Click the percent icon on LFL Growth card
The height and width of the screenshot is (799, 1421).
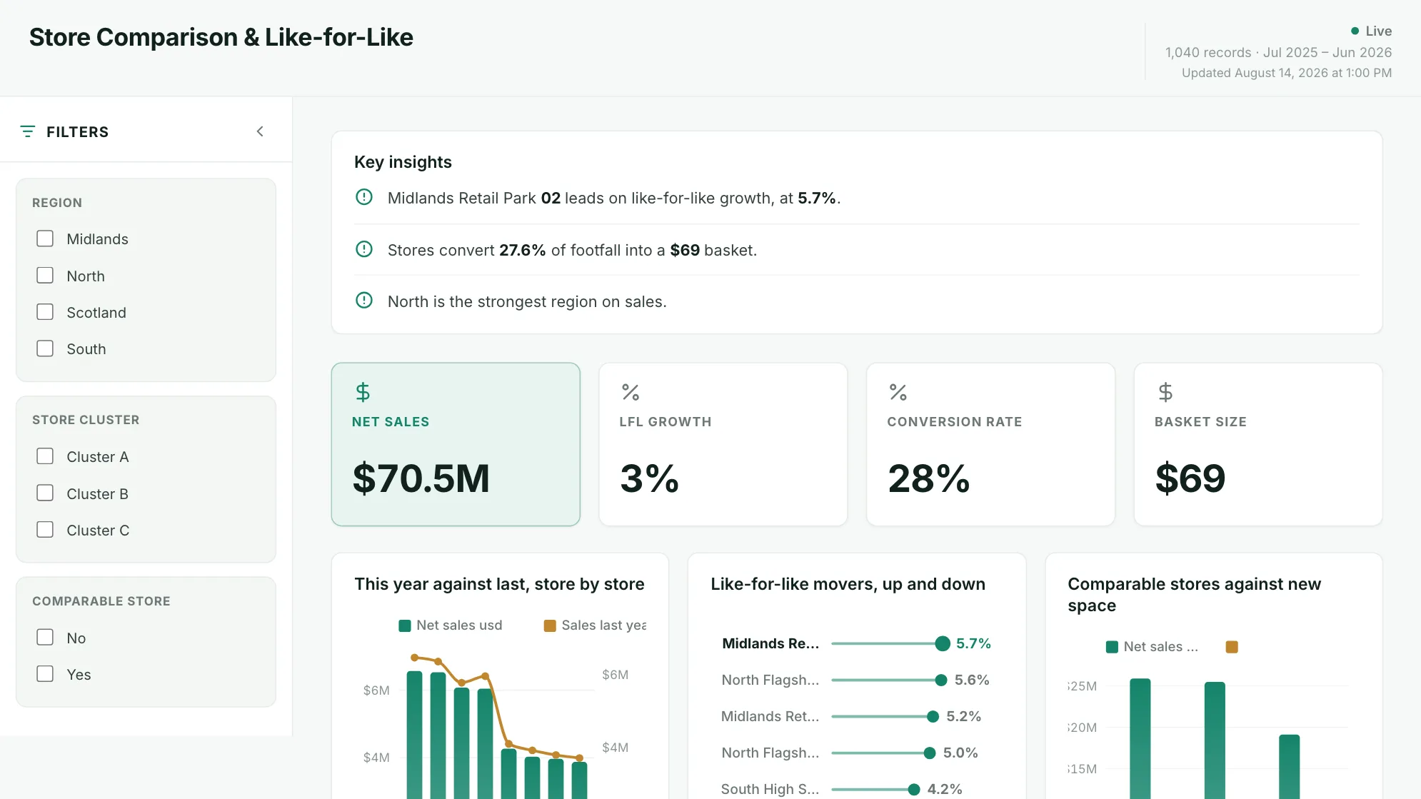pos(631,392)
